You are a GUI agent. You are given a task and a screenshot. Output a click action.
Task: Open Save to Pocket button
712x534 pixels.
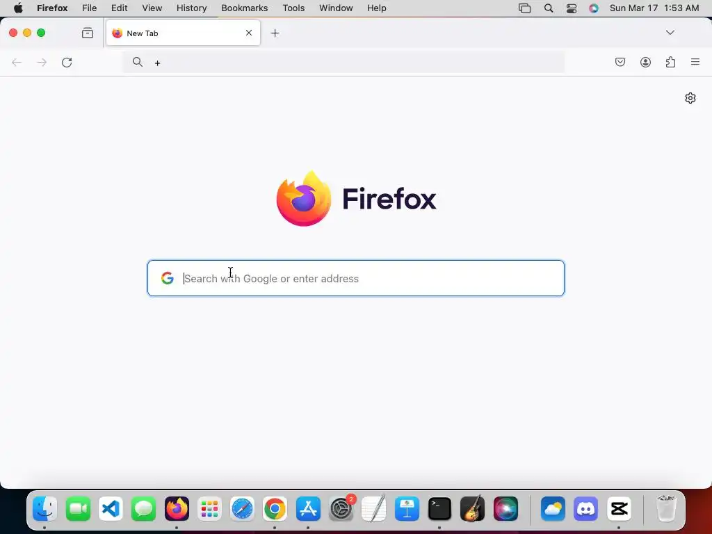click(x=620, y=62)
